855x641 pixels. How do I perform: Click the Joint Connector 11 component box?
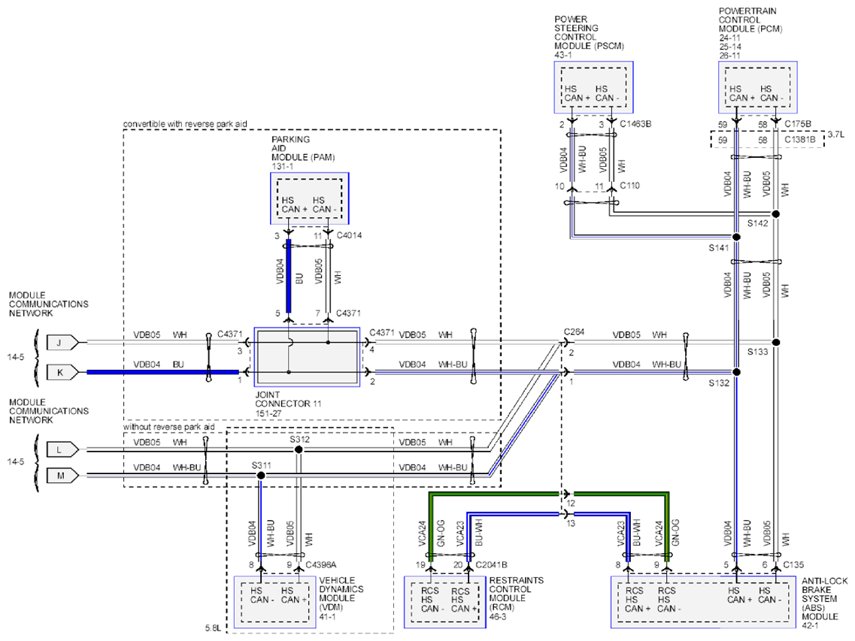click(x=307, y=357)
